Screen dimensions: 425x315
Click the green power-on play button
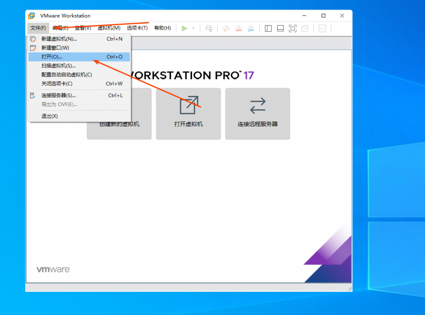(185, 28)
